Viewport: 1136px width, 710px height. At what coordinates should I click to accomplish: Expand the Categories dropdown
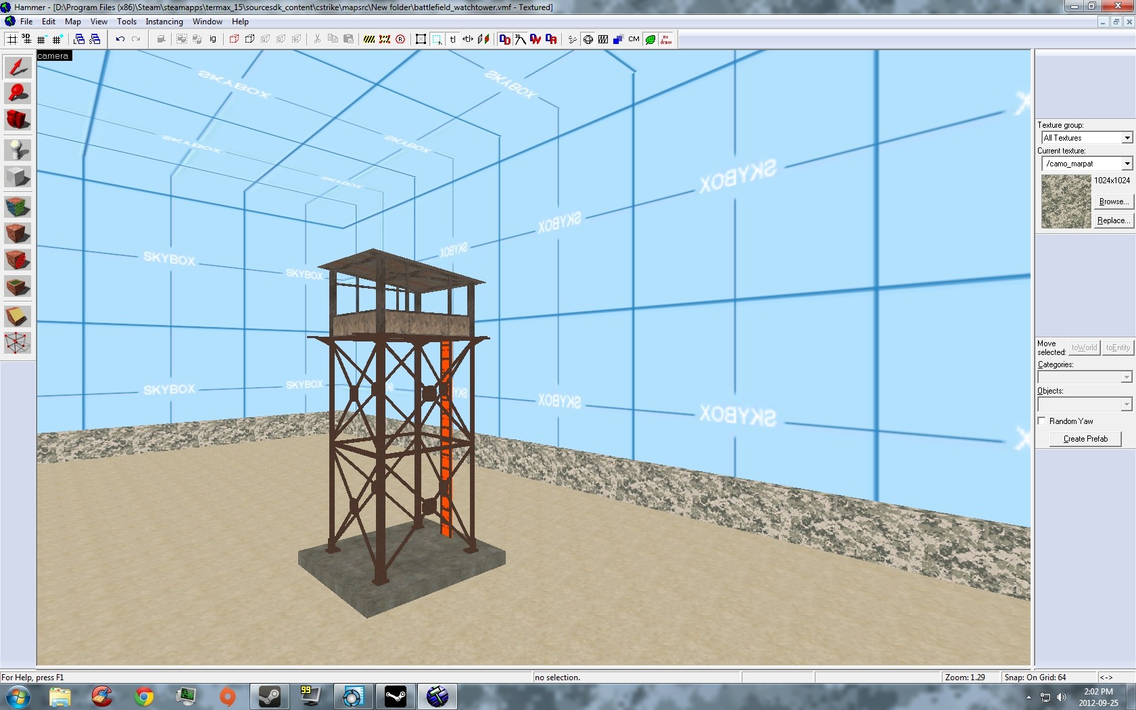click(x=1126, y=377)
